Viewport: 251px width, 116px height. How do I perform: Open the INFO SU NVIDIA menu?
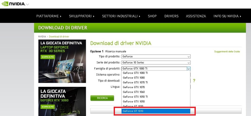pyautogui.click(x=227, y=16)
